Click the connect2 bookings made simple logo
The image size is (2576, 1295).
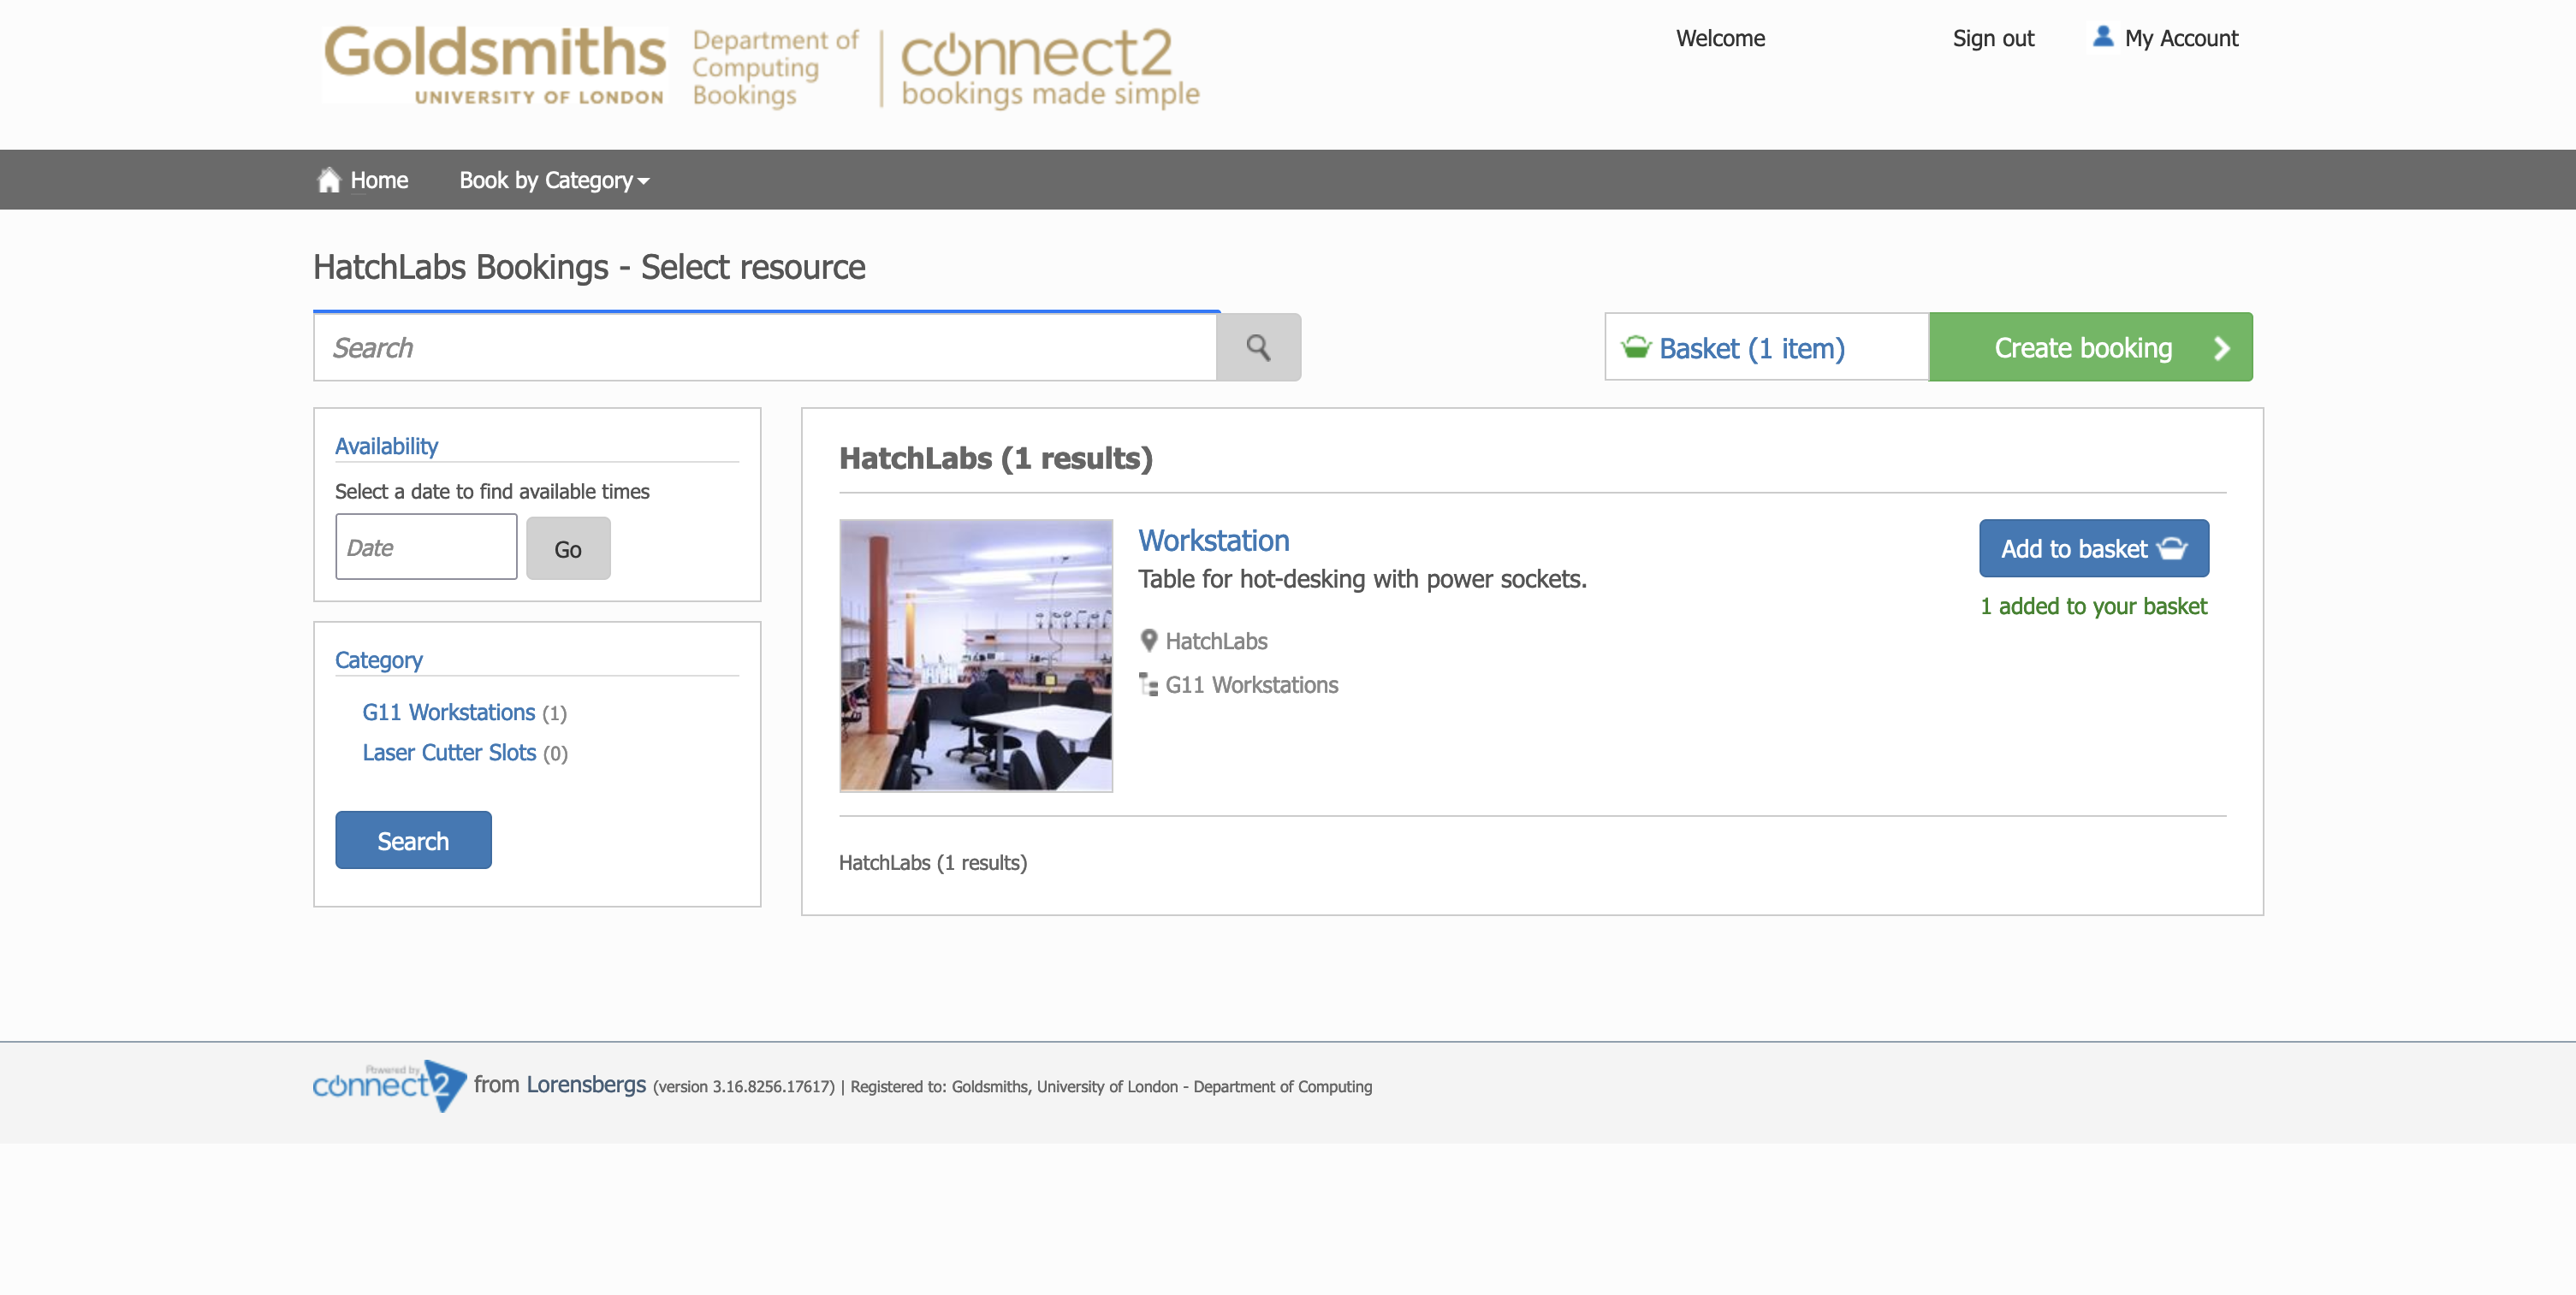coord(1050,67)
